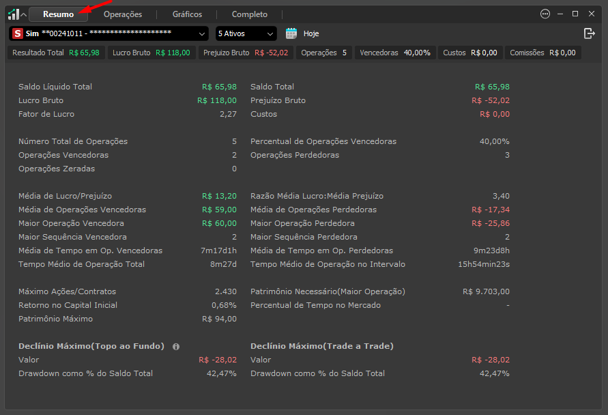Screen dimensions: 608x415
Task: Switch to the Operações tab
Action: 123,14
